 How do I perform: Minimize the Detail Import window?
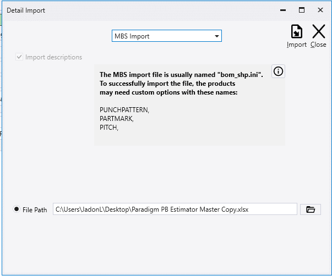point(283,10)
